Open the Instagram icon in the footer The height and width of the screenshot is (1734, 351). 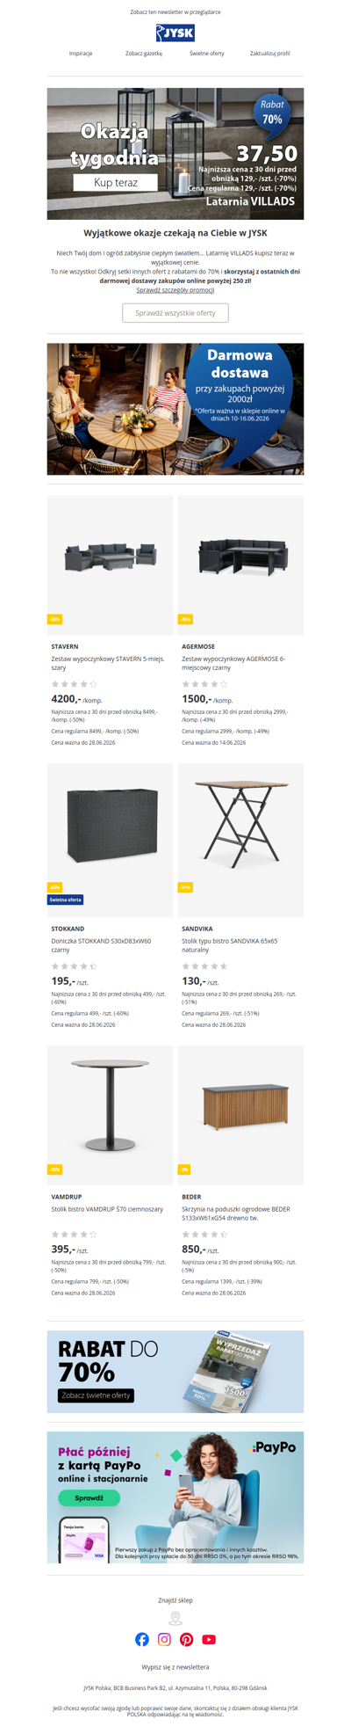click(164, 1639)
